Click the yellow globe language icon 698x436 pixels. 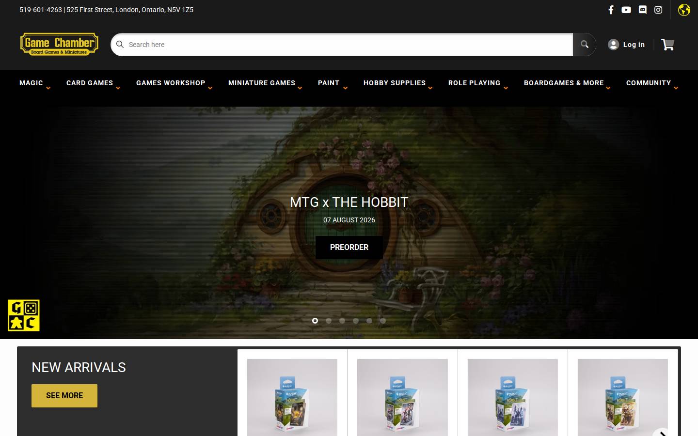point(684,10)
